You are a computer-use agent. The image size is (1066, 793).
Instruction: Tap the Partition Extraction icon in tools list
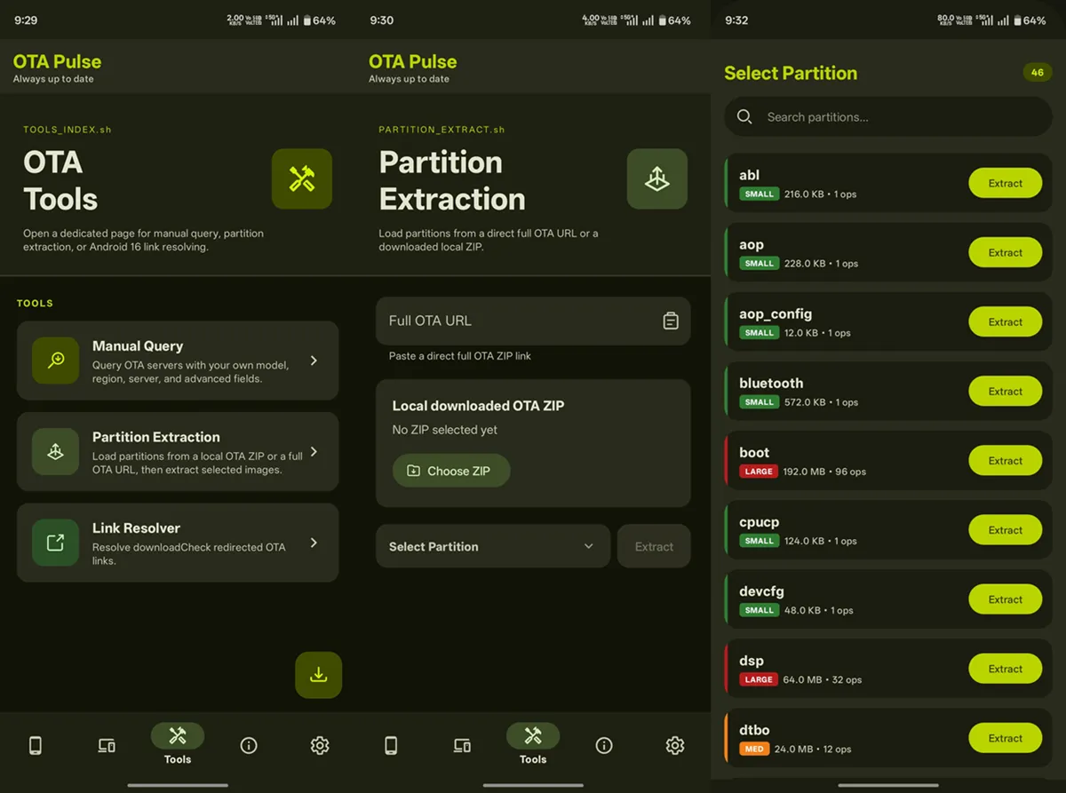point(56,451)
